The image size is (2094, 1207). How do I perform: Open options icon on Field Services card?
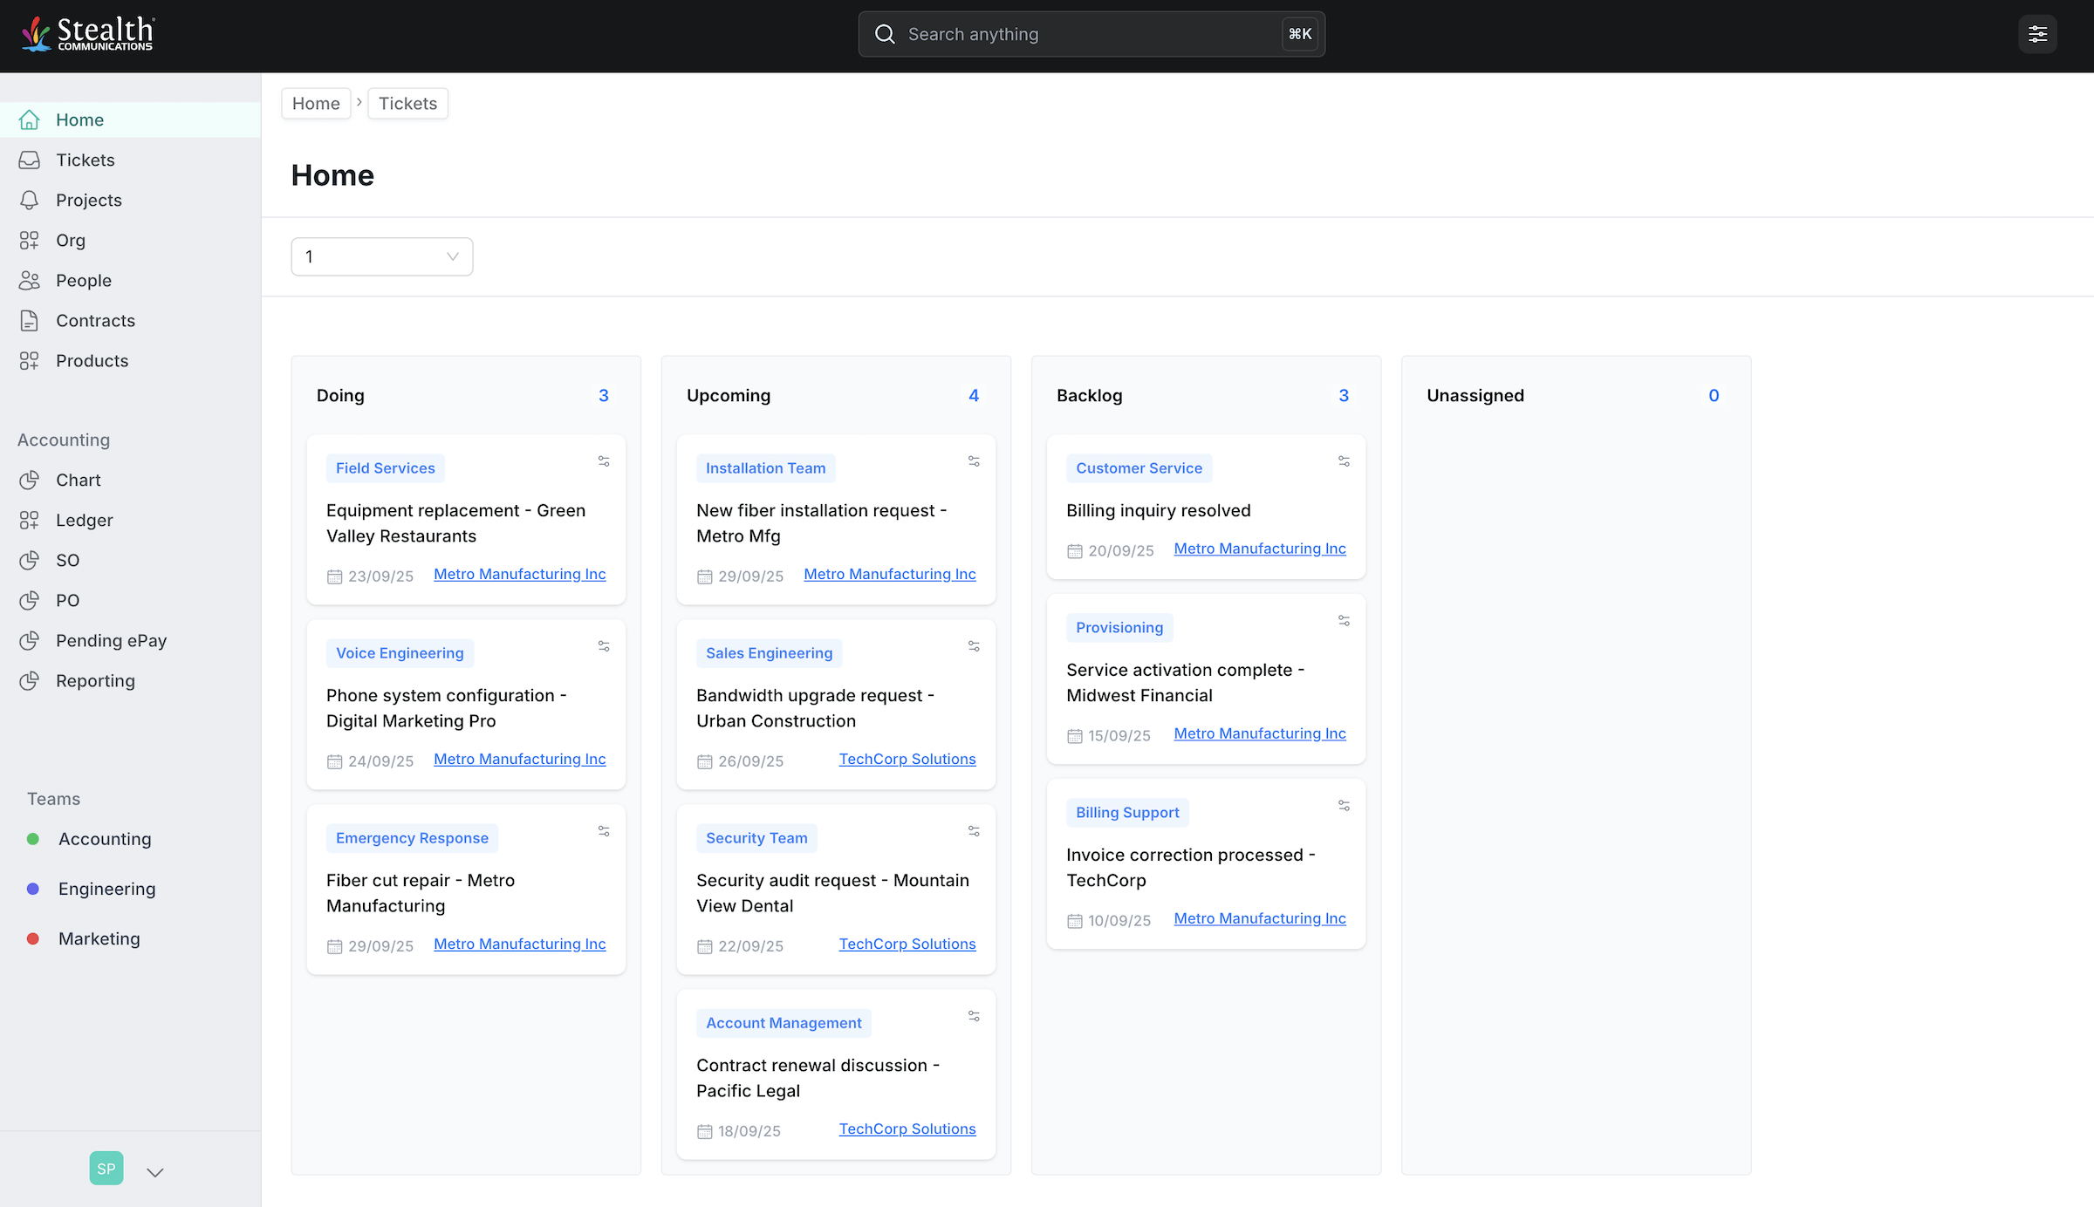click(604, 461)
